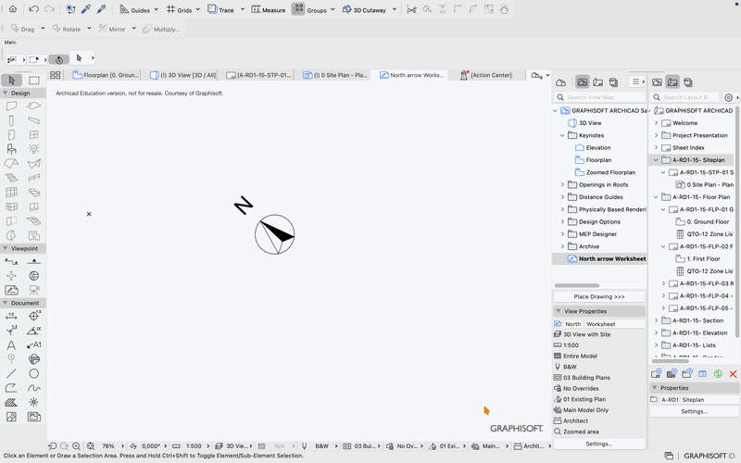
Task: Switch to the 3D View [3D / All] tab
Action: tap(182, 75)
